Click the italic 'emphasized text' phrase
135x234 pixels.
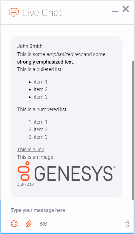click(65, 54)
